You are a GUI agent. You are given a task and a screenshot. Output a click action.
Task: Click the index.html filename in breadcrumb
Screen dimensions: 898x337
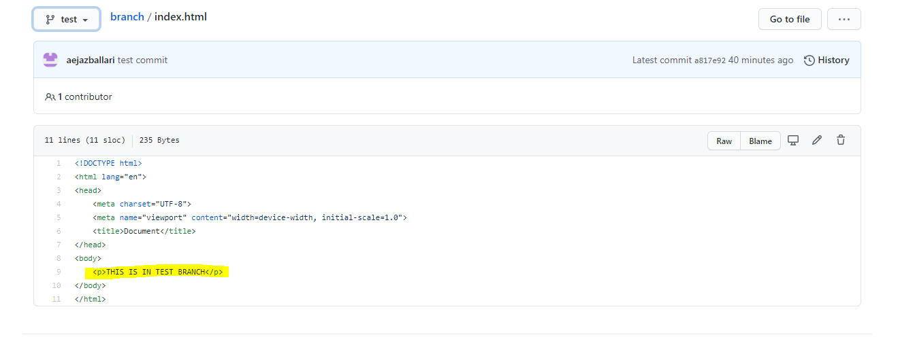coord(180,17)
